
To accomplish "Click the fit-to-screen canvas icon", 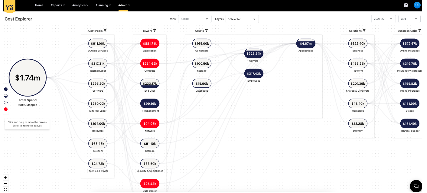I will [x=5, y=189].
